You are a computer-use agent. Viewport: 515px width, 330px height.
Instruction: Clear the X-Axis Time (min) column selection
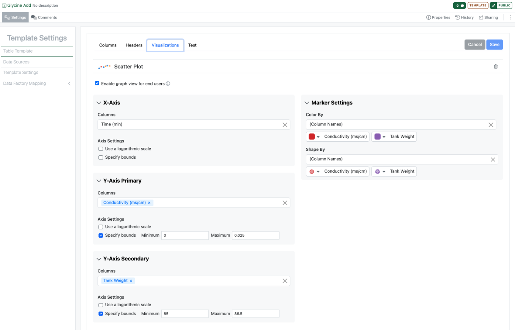[x=285, y=125]
